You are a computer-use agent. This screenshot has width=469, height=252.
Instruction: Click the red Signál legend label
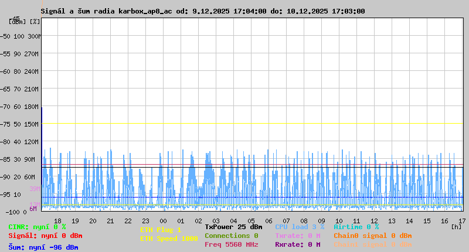45,236
